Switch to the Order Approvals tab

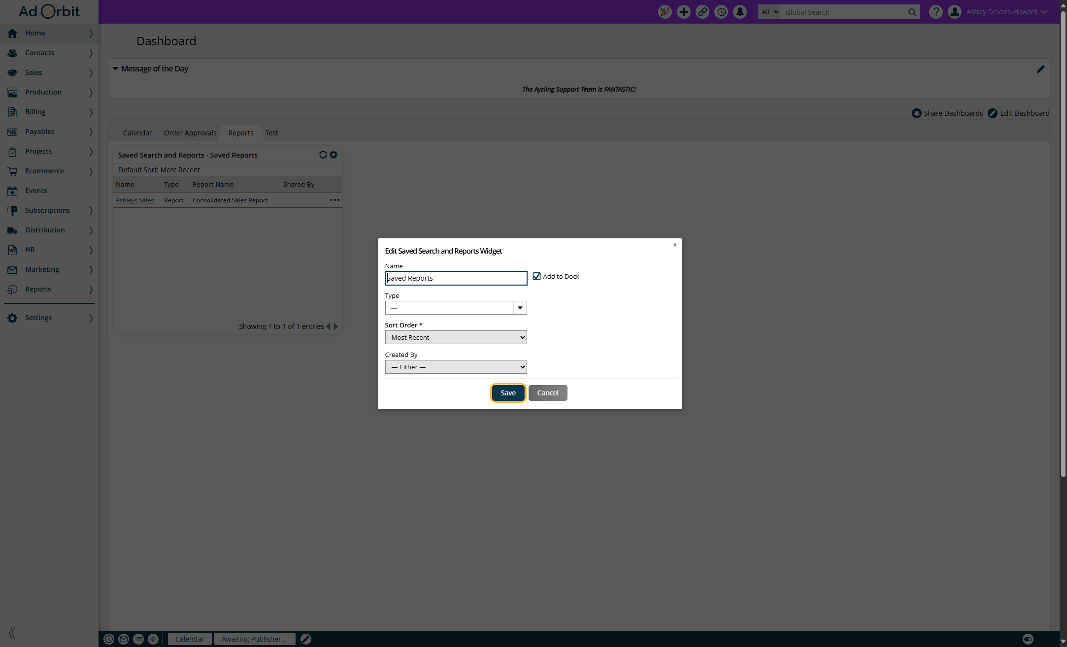coord(190,133)
